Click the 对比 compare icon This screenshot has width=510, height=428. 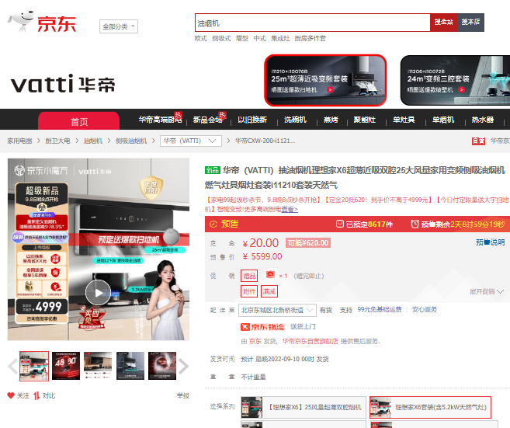(36, 395)
